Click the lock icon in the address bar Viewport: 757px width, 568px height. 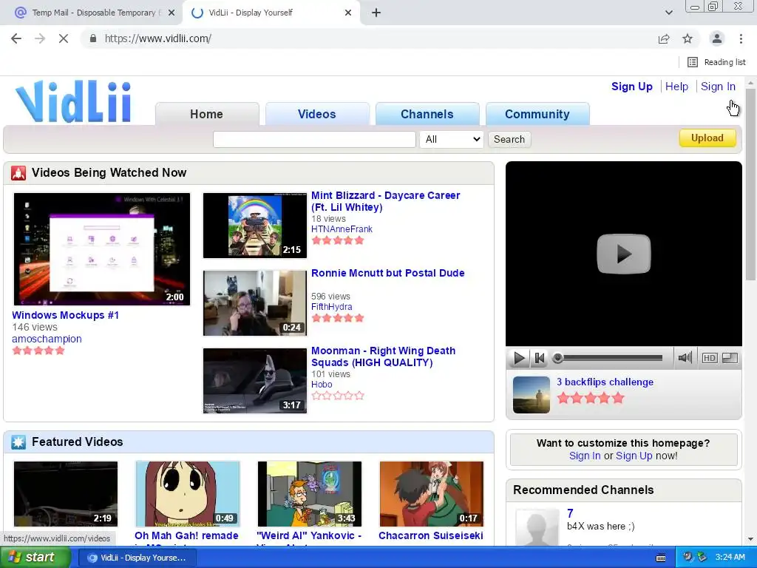(93, 38)
